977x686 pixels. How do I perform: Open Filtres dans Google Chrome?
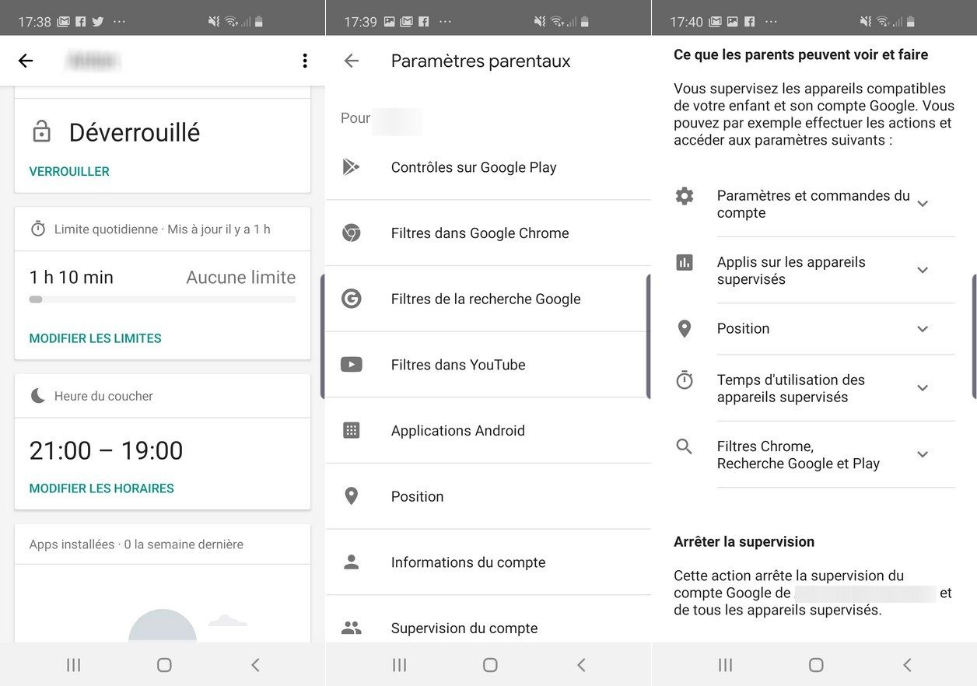[480, 233]
